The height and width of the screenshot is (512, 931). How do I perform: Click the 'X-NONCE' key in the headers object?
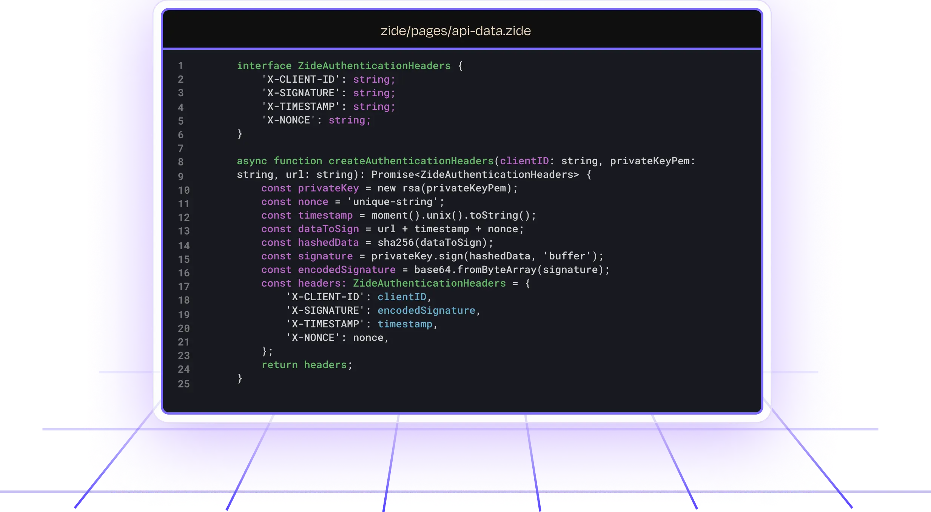[x=313, y=338]
